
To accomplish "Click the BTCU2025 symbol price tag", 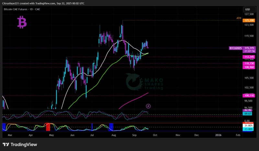I will pyautogui.click(x=235, y=48).
